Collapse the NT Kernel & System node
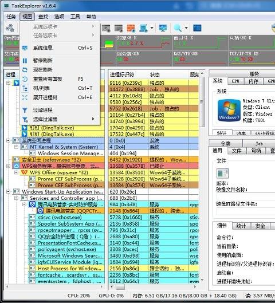The height and width of the screenshot is (303, 275). point(17,147)
